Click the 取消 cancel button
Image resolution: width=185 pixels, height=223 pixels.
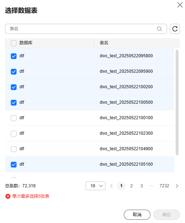tap(137, 215)
